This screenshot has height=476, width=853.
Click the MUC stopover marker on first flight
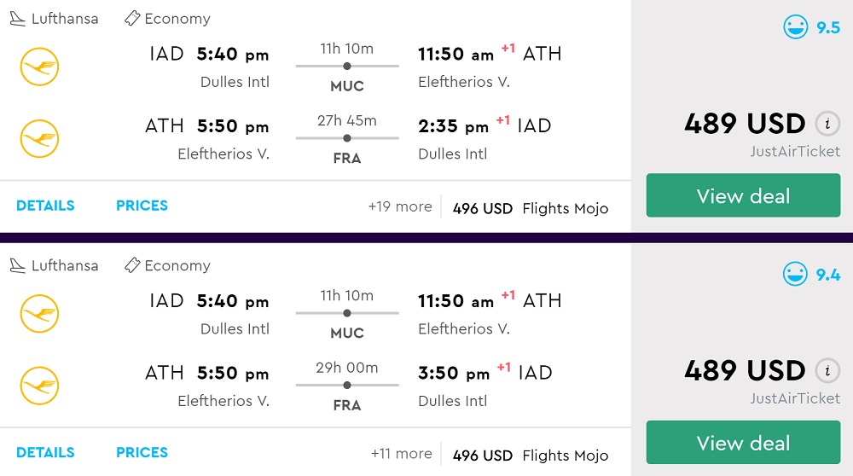click(346, 66)
